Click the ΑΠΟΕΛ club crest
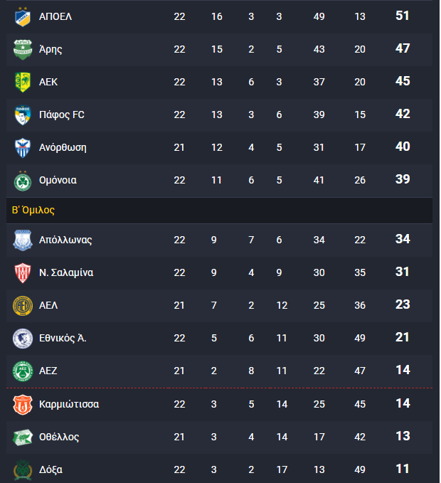Viewport: 441px width, 483px height. tap(23, 16)
